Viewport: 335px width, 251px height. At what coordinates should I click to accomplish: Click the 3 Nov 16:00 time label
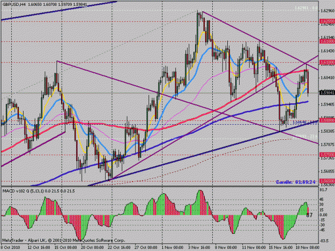point(199,248)
